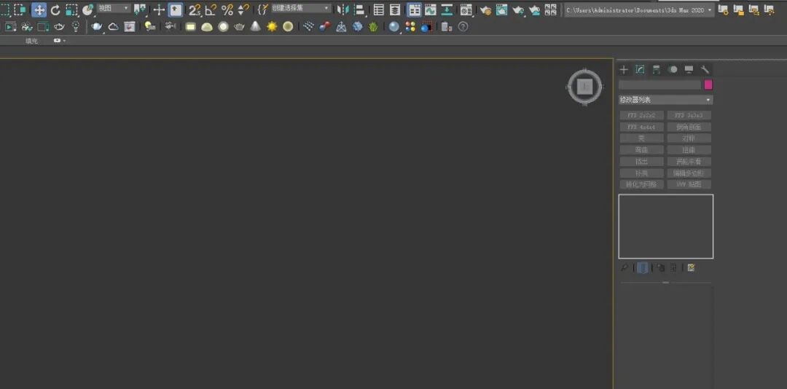
Task: Click the render preview window icon in second toolbar
Action: point(11,27)
